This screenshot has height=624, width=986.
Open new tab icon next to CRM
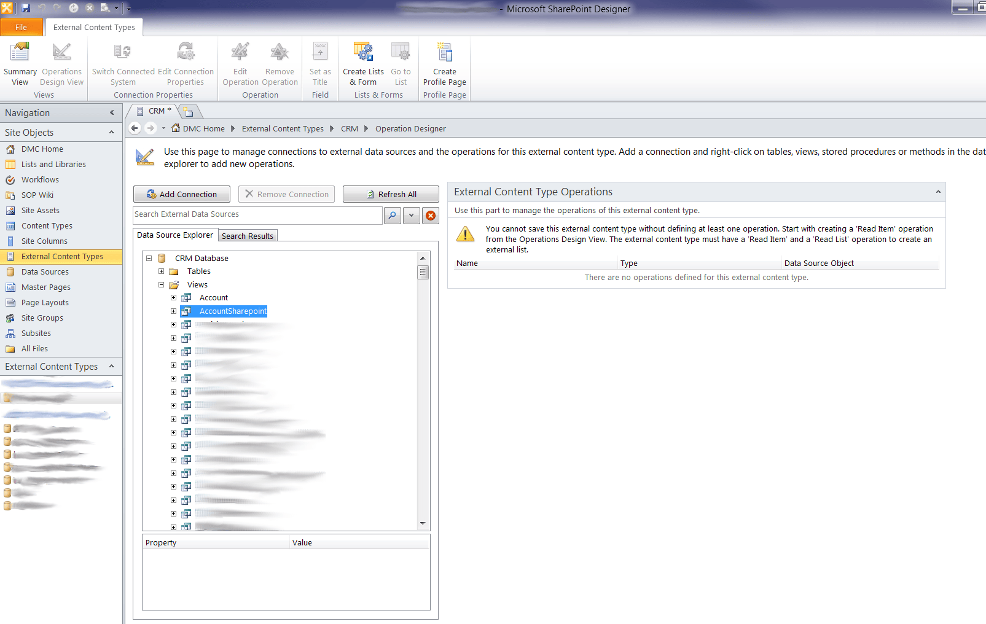(189, 111)
